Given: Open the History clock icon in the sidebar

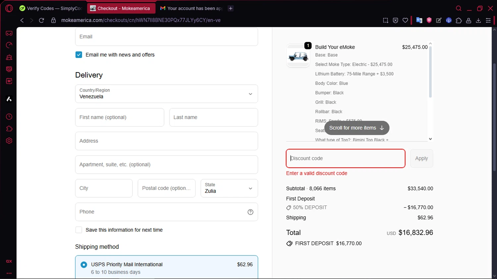Looking at the screenshot, I should 9,117.
